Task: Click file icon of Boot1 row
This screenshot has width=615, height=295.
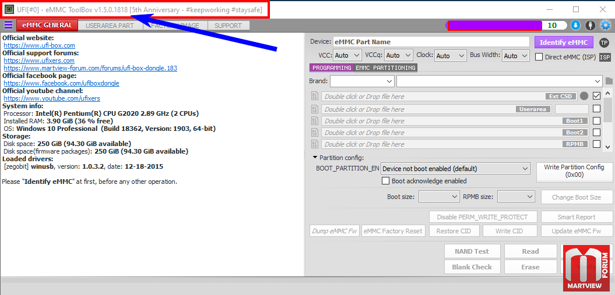Action: pos(314,120)
